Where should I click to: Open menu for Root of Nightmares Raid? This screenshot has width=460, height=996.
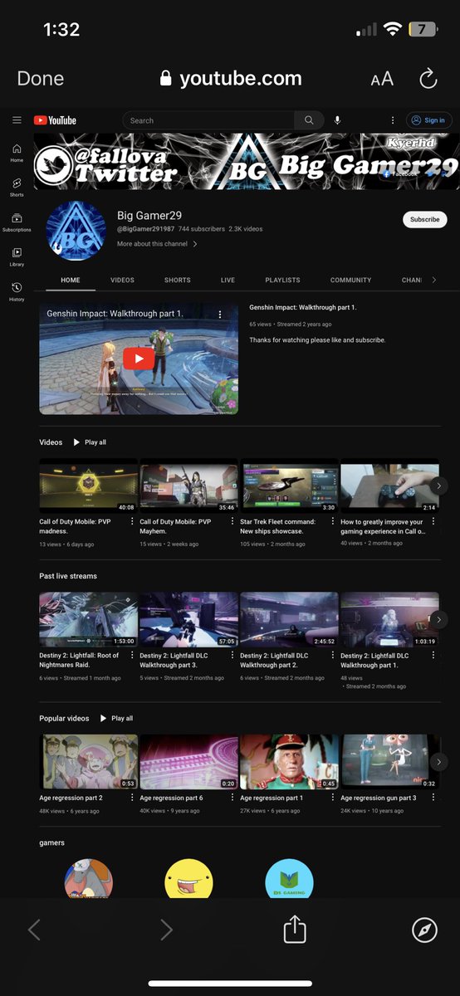point(132,656)
